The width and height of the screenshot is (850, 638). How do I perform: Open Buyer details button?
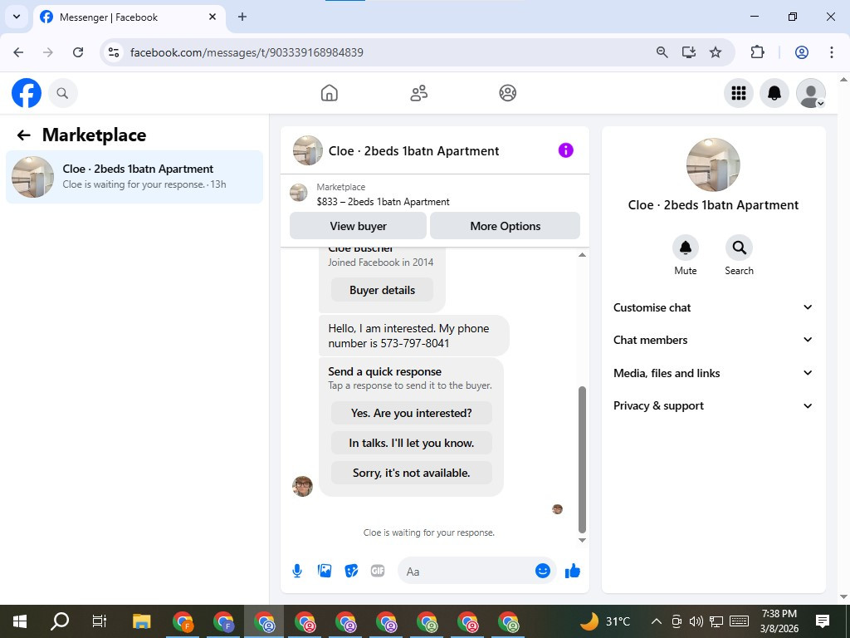(x=382, y=290)
